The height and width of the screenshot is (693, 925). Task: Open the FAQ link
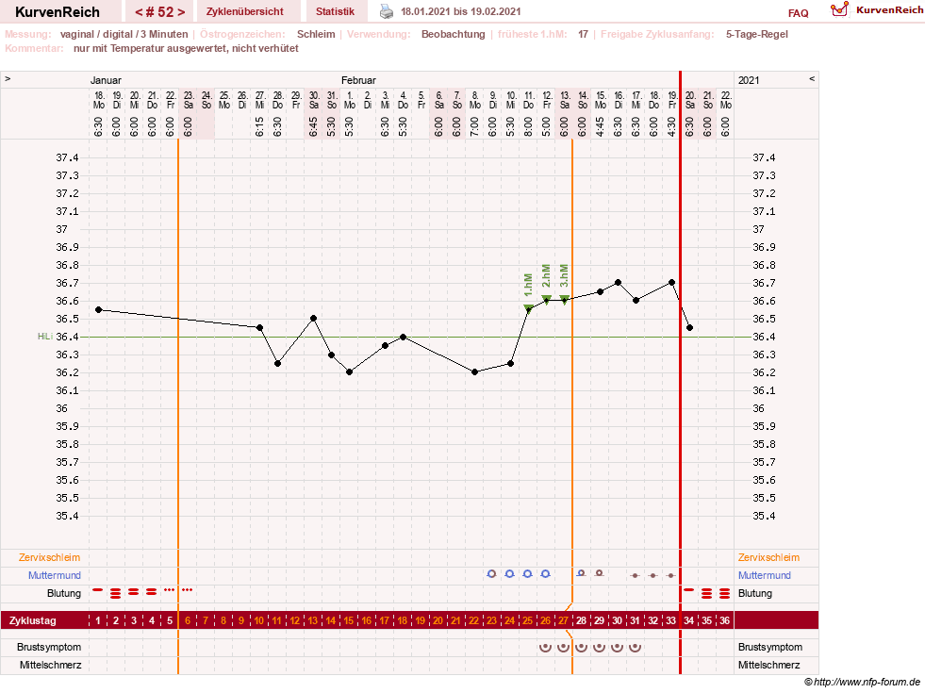(x=798, y=13)
